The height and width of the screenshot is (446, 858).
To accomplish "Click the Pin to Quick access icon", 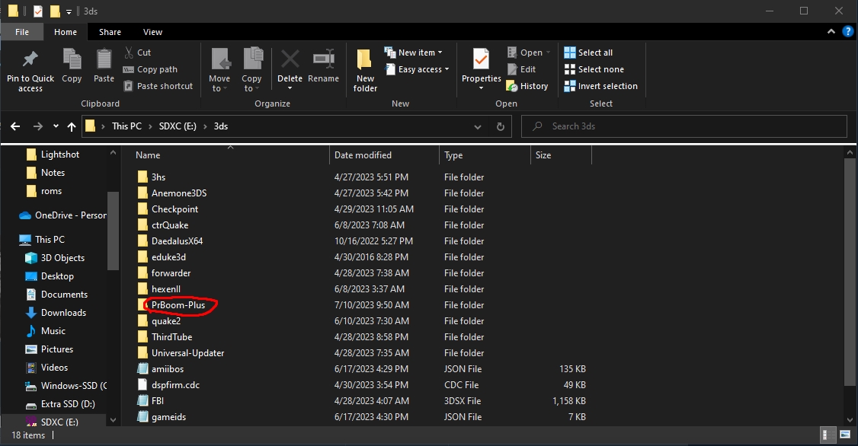I will coord(30,59).
